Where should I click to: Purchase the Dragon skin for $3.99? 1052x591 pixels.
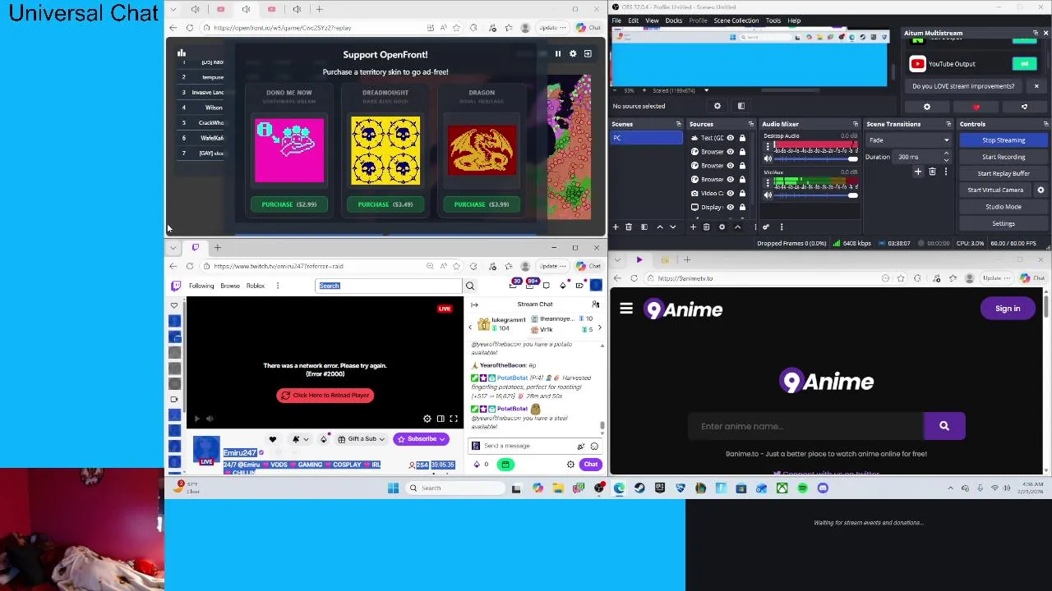click(482, 204)
